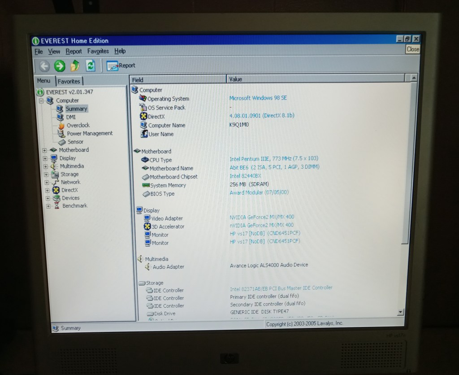459x375 pixels.
Task: Select the Overclock item in the tree
Action: coord(78,125)
